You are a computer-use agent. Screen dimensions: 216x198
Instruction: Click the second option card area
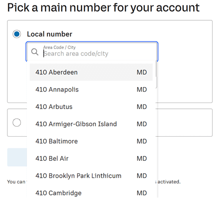[x=185, y=123]
